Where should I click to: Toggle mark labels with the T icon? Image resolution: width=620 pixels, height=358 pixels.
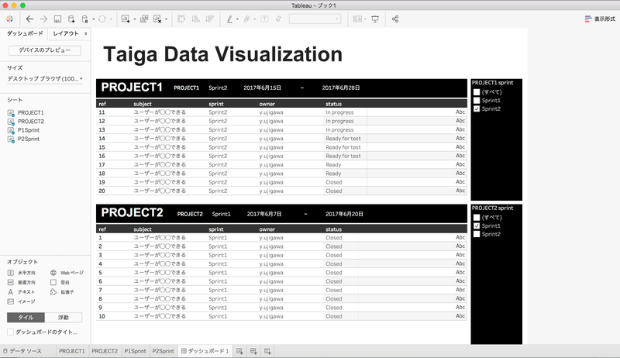click(x=264, y=19)
